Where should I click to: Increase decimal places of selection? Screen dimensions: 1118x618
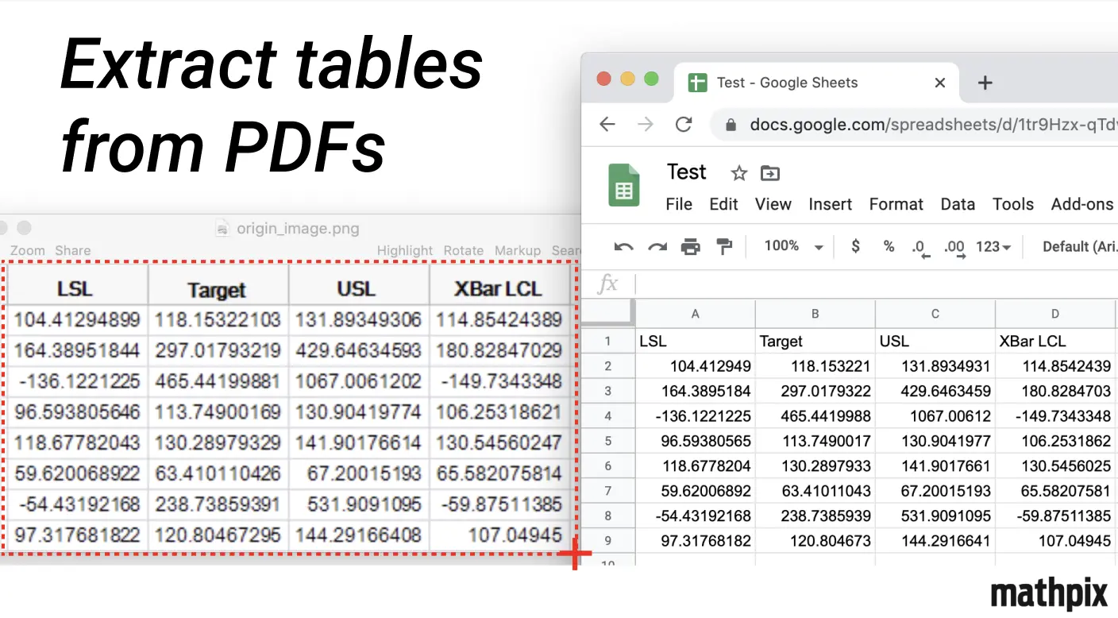coord(953,246)
